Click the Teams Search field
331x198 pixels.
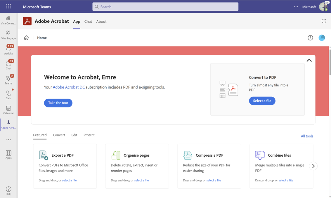165,7
